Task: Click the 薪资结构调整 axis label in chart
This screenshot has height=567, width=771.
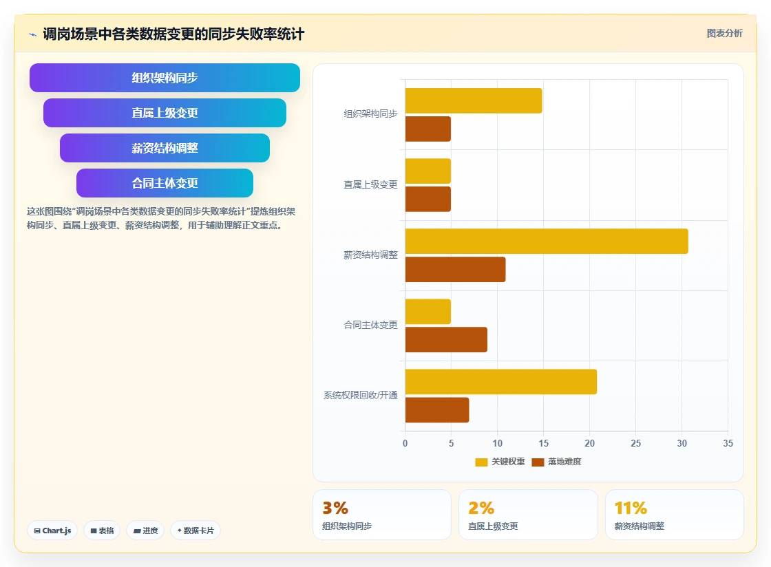Action: pyautogui.click(x=370, y=255)
